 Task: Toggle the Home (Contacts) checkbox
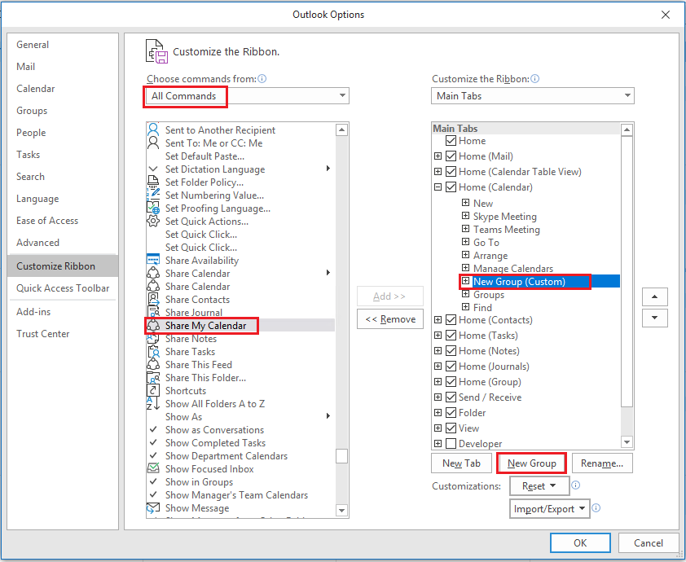[451, 320]
